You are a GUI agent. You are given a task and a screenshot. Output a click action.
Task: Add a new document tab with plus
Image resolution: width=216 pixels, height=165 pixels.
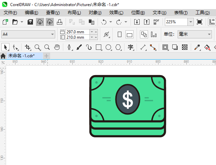tap(46, 56)
